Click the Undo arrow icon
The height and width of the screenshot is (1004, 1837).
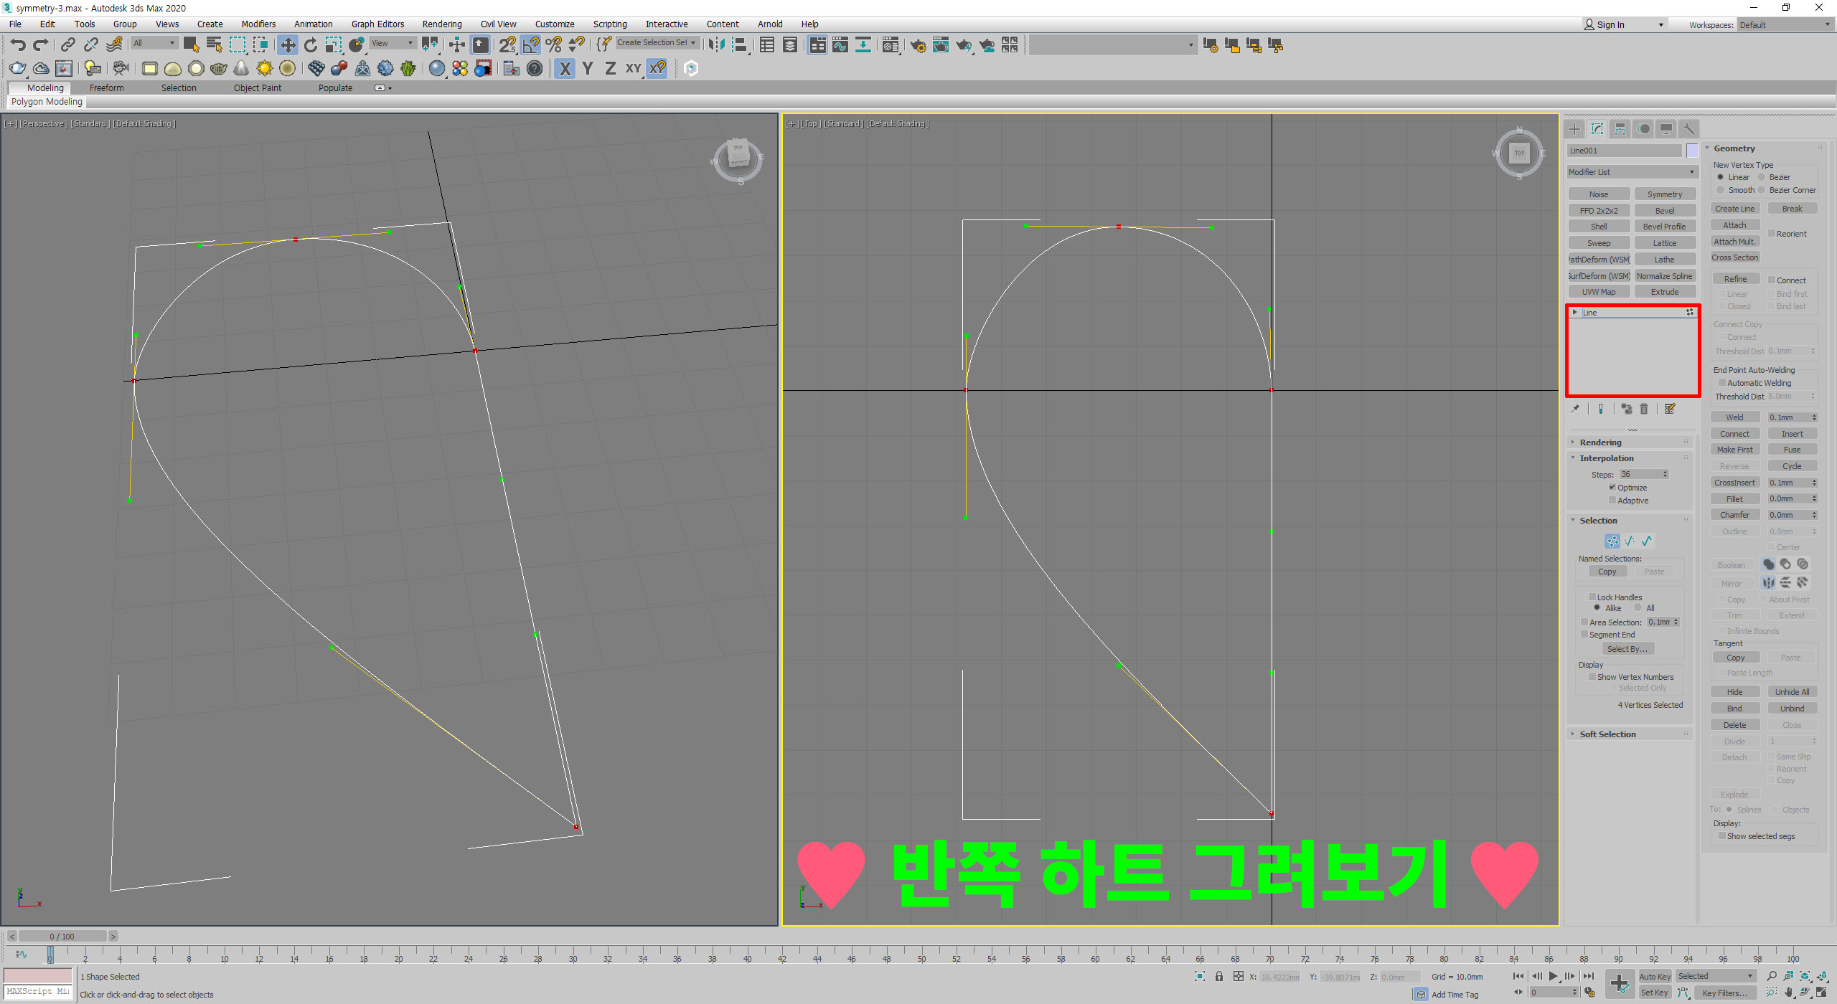click(17, 45)
